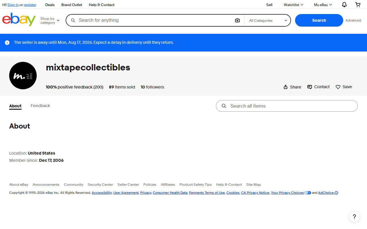Viewport: 367px width, 229px height.
Task: Open Advanced search
Action: coord(353,21)
